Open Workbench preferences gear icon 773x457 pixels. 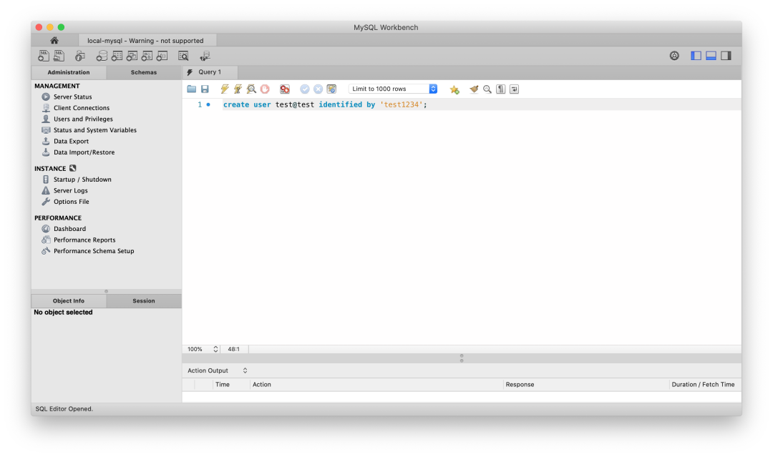[x=674, y=56]
